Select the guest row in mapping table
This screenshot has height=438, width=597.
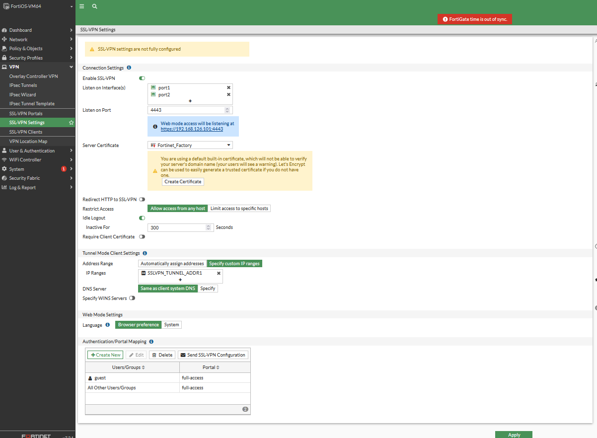[168, 378]
